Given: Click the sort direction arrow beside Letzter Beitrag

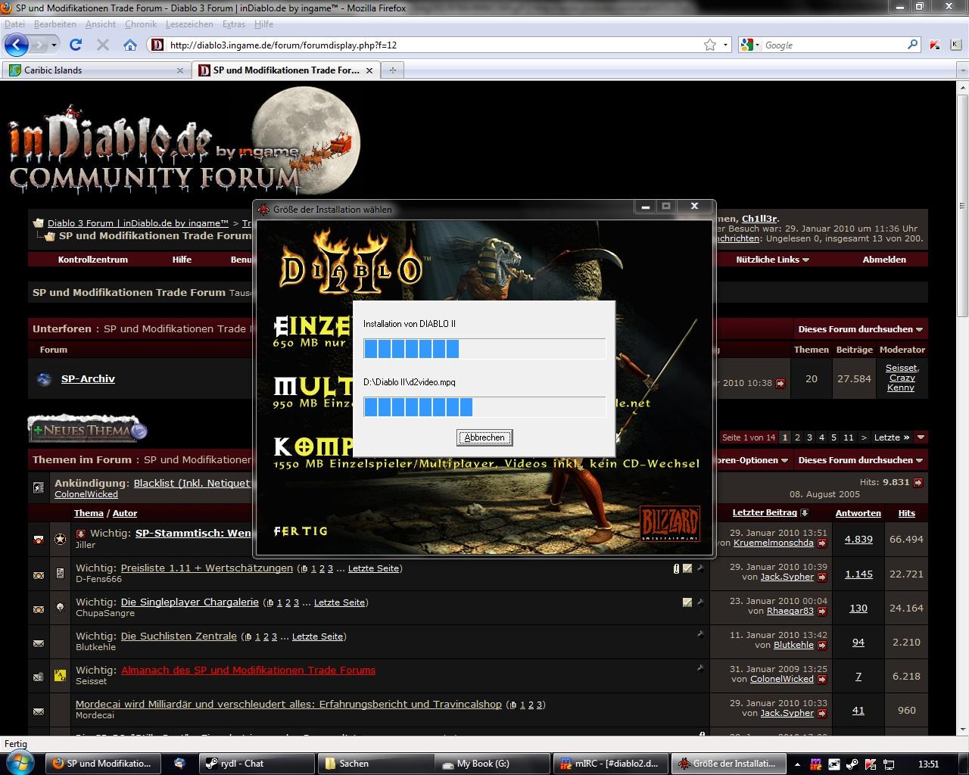Looking at the screenshot, I should click(x=804, y=512).
